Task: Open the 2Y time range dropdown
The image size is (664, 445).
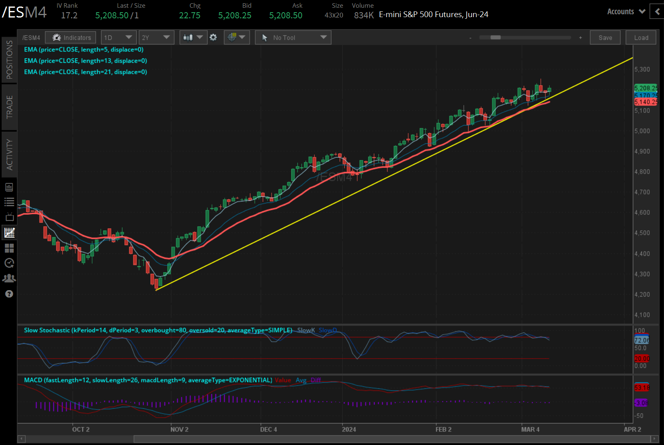Action: 156,37
